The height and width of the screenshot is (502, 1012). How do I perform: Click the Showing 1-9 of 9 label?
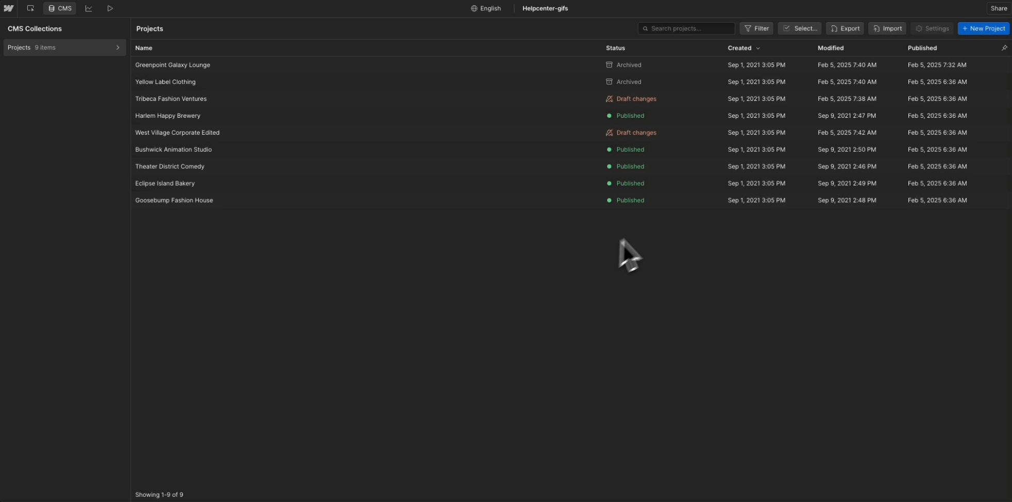159,495
